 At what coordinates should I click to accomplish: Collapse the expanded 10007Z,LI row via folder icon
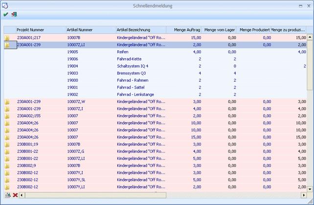pyautogui.click(x=7, y=44)
